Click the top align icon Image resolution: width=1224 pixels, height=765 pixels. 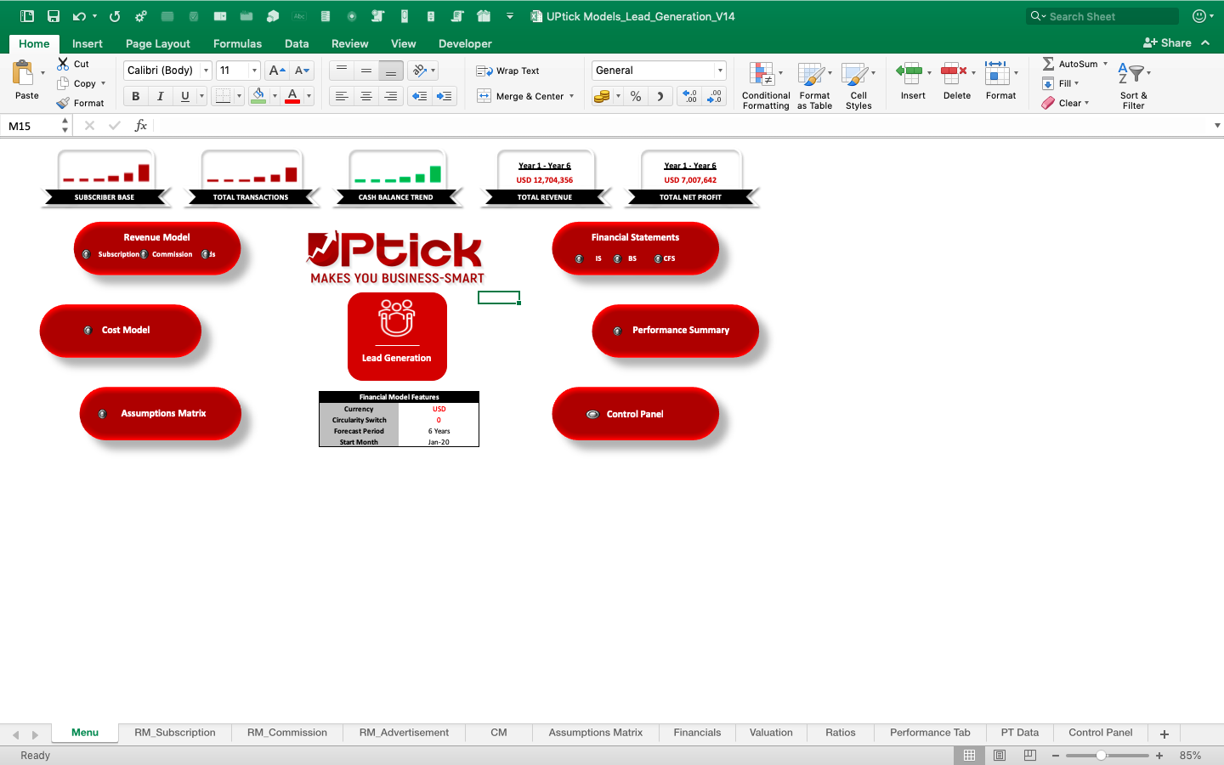(342, 71)
